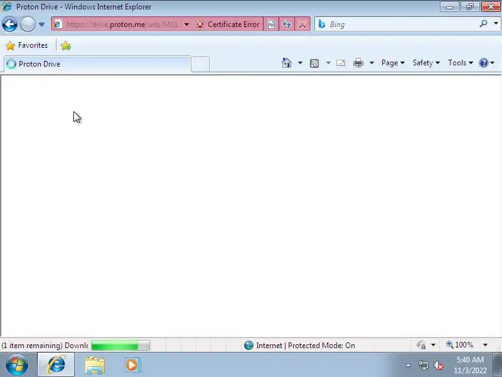Open the Safety menu
502x377 pixels.
click(426, 63)
